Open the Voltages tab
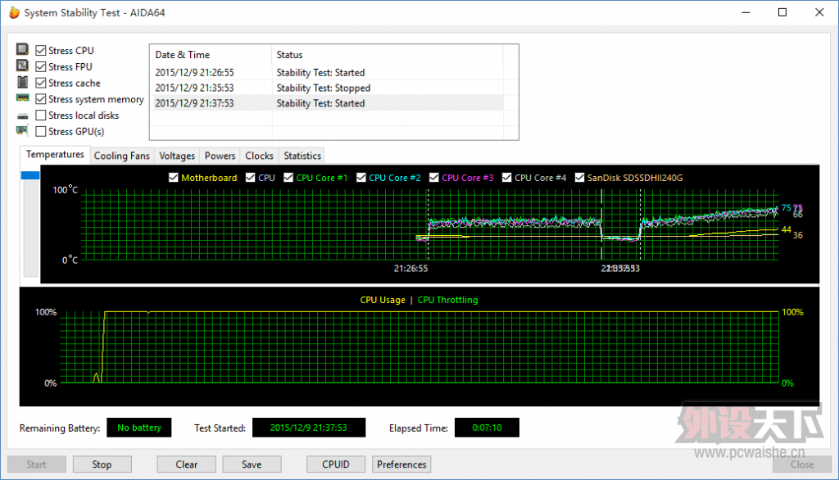The width and height of the screenshot is (839, 480). pyautogui.click(x=177, y=156)
